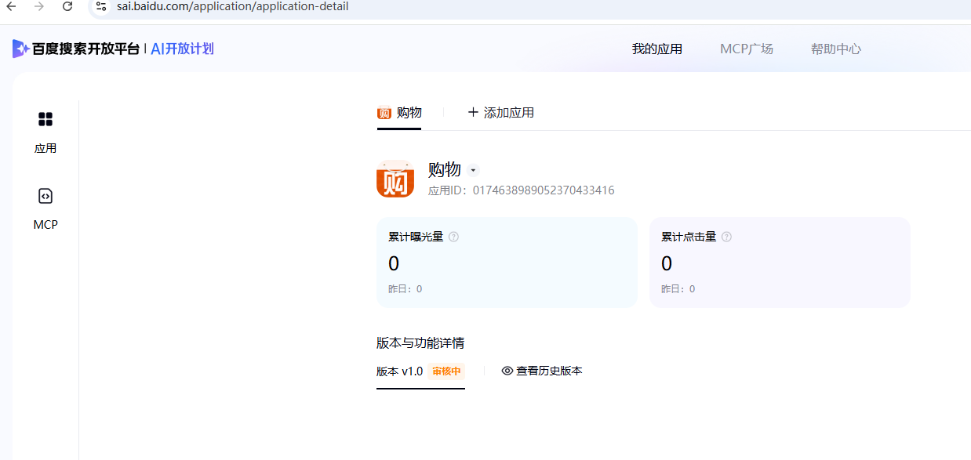The image size is (971, 460).
Task: Click the 应用ID number 017463898905237043​3416
Action: pos(544,190)
